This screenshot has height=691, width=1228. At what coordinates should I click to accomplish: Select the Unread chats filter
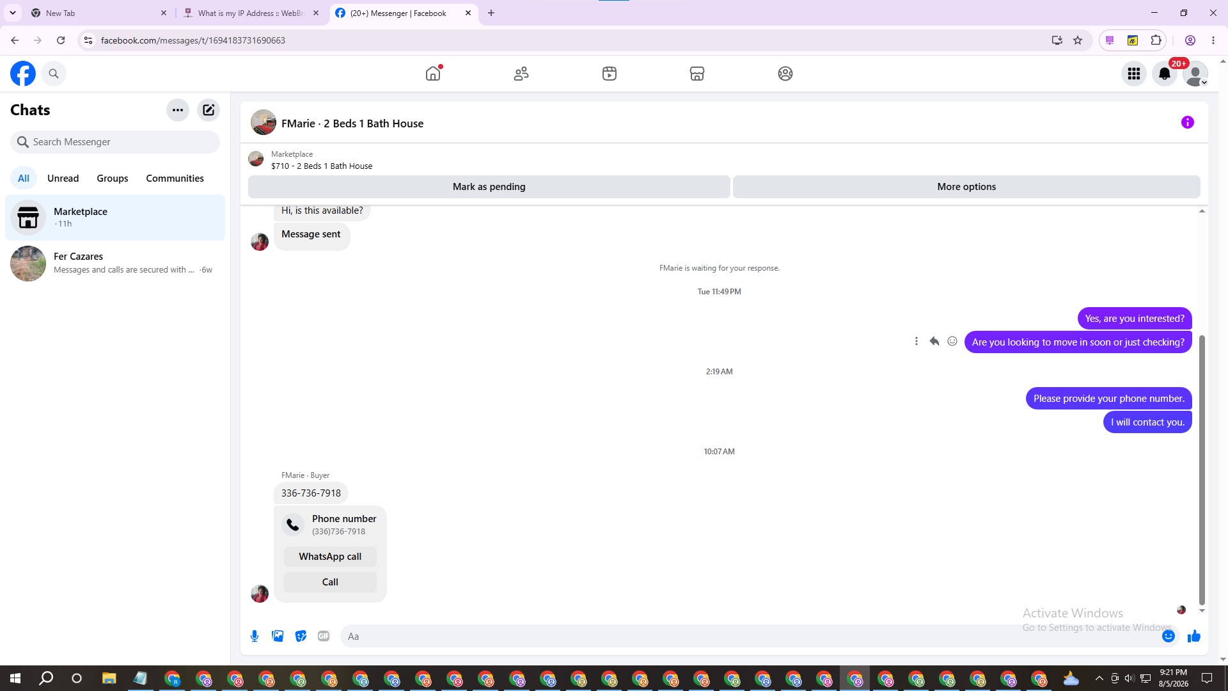click(x=63, y=179)
